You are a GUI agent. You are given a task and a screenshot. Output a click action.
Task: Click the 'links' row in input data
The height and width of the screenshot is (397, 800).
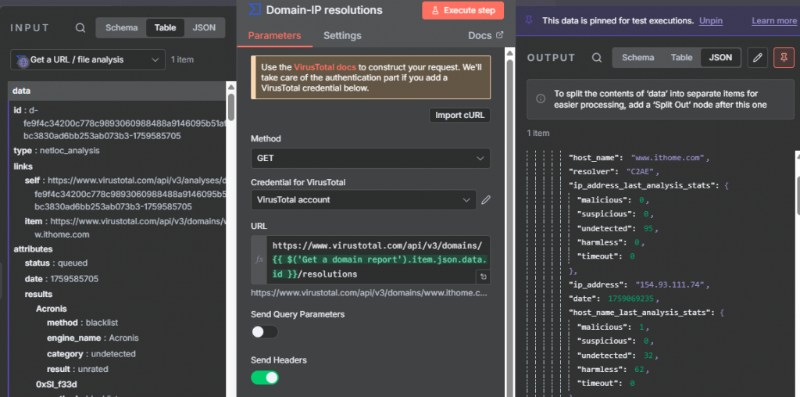23,166
